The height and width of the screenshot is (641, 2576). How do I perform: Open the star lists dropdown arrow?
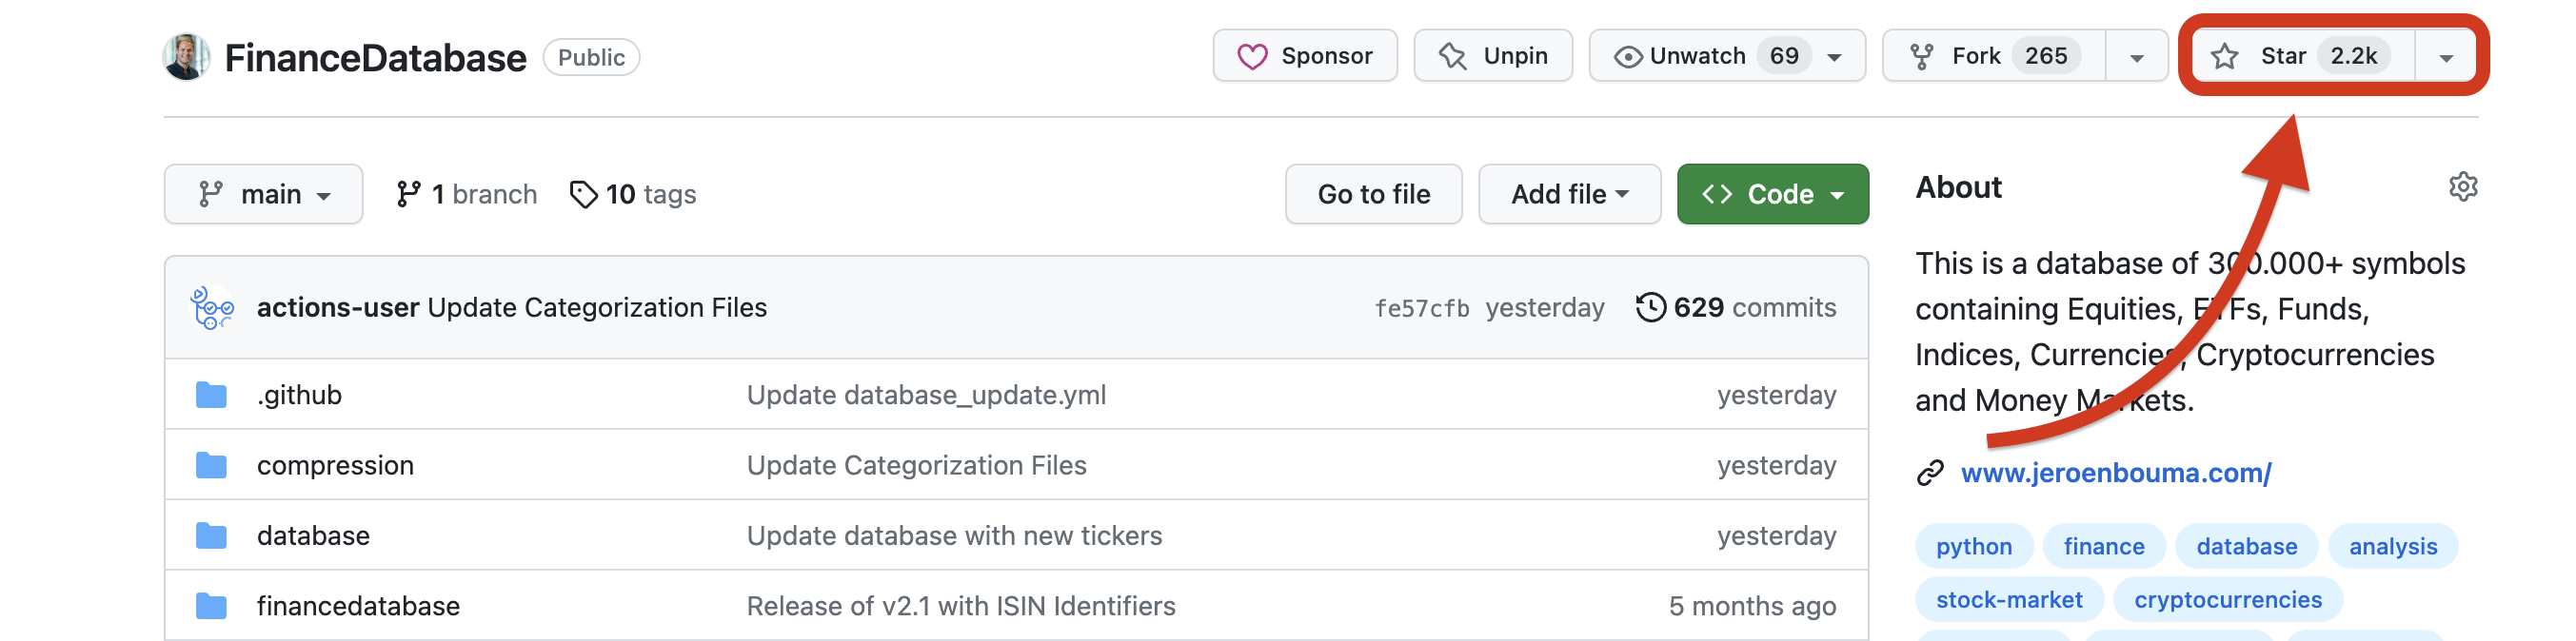pyautogui.click(x=2446, y=57)
